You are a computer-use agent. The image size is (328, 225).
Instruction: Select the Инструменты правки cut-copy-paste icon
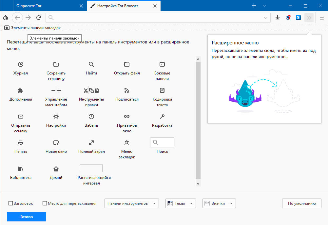(x=91, y=90)
